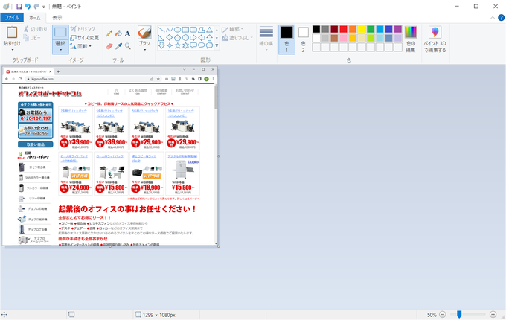Switch the active color slot to 色 2
The image size is (506, 320).
pos(304,36)
